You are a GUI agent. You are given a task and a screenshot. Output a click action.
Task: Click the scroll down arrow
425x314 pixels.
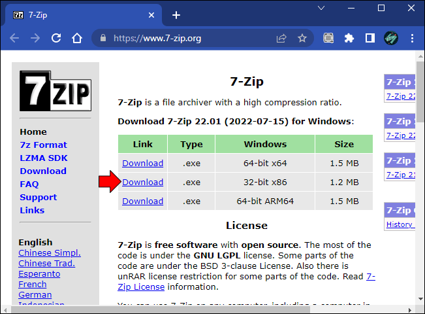coord(420,299)
